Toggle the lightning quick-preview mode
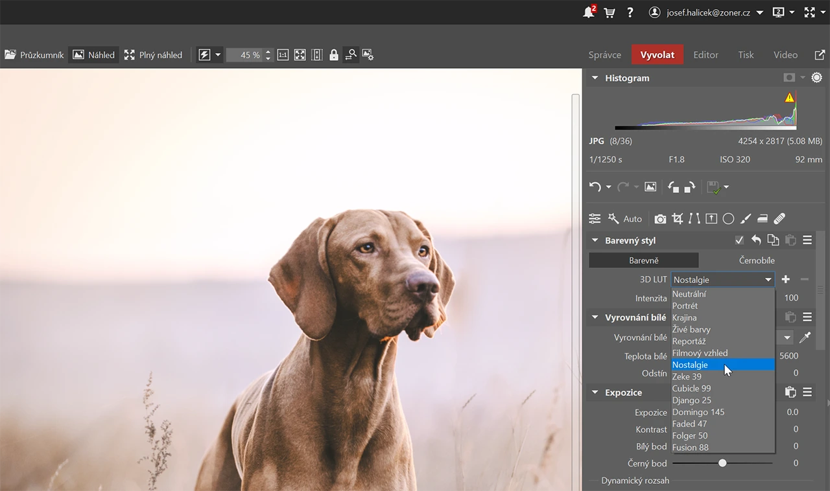This screenshot has width=830, height=491. (x=205, y=55)
